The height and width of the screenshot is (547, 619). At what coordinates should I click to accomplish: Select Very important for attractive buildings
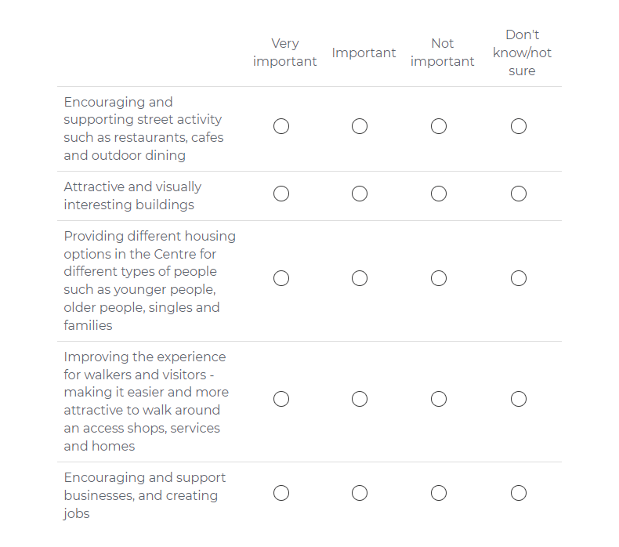(x=281, y=194)
